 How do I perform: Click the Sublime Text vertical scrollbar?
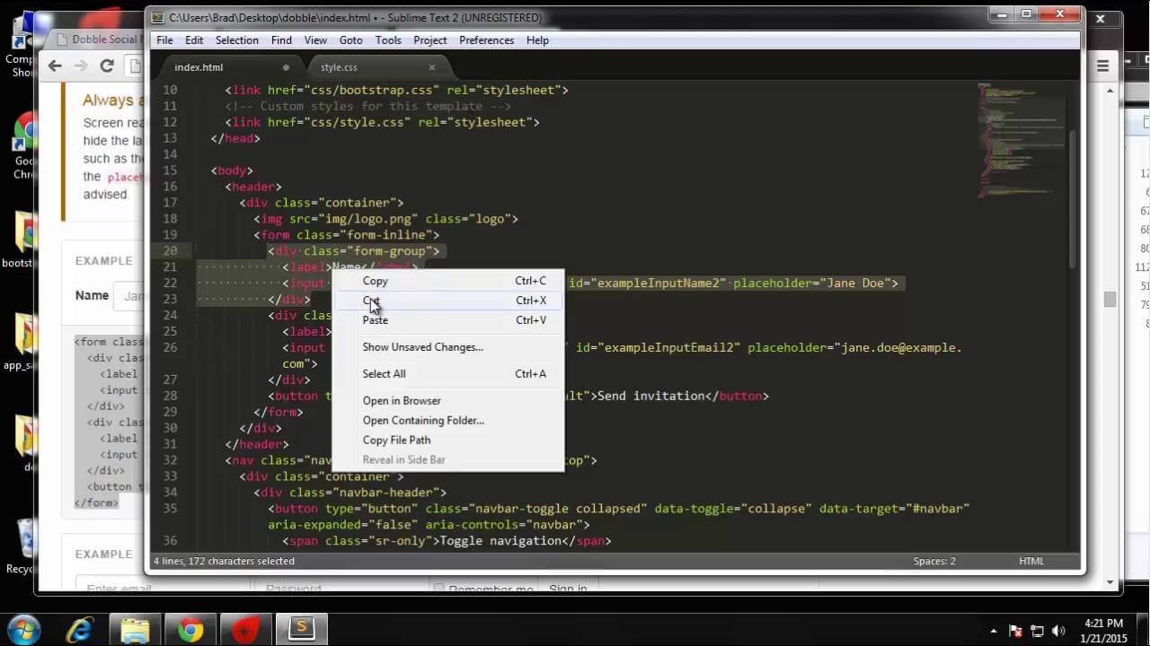click(x=1074, y=197)
